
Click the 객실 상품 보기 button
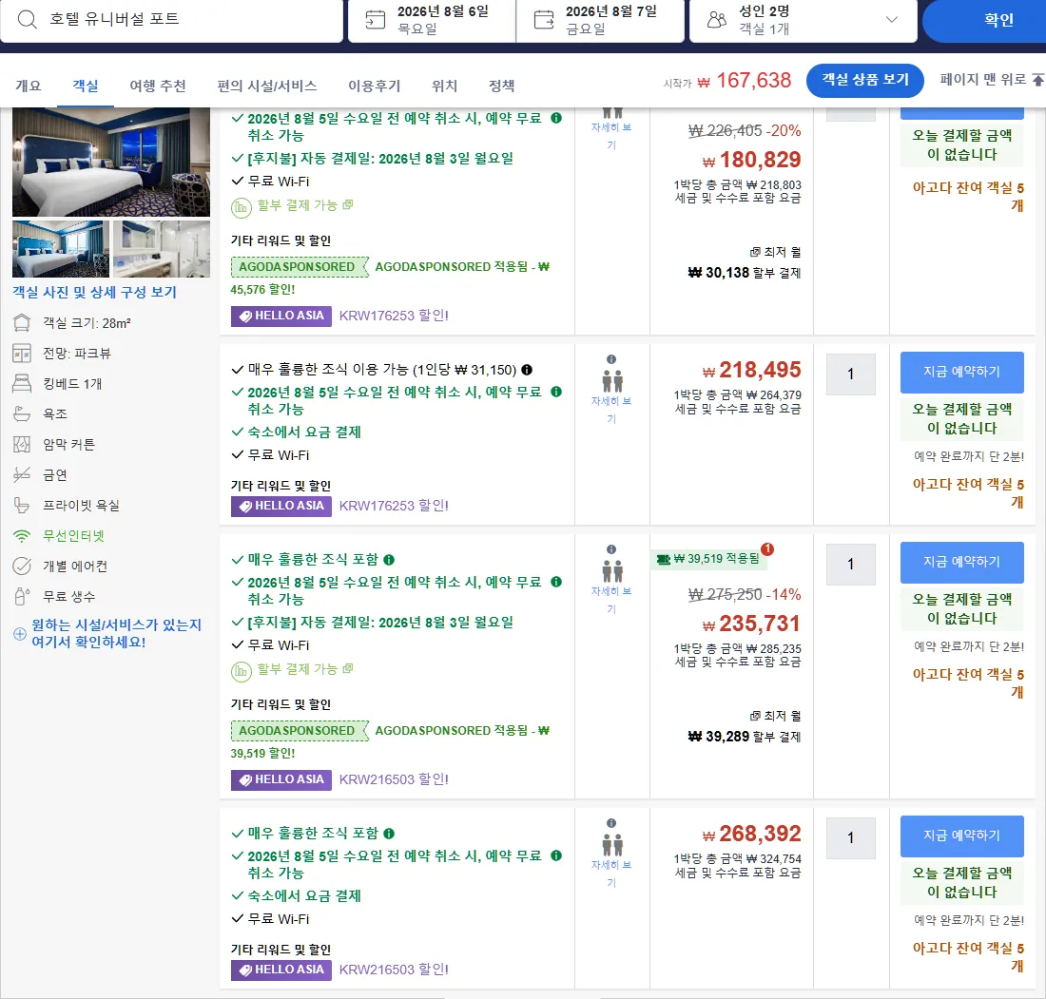pos(864,81)
